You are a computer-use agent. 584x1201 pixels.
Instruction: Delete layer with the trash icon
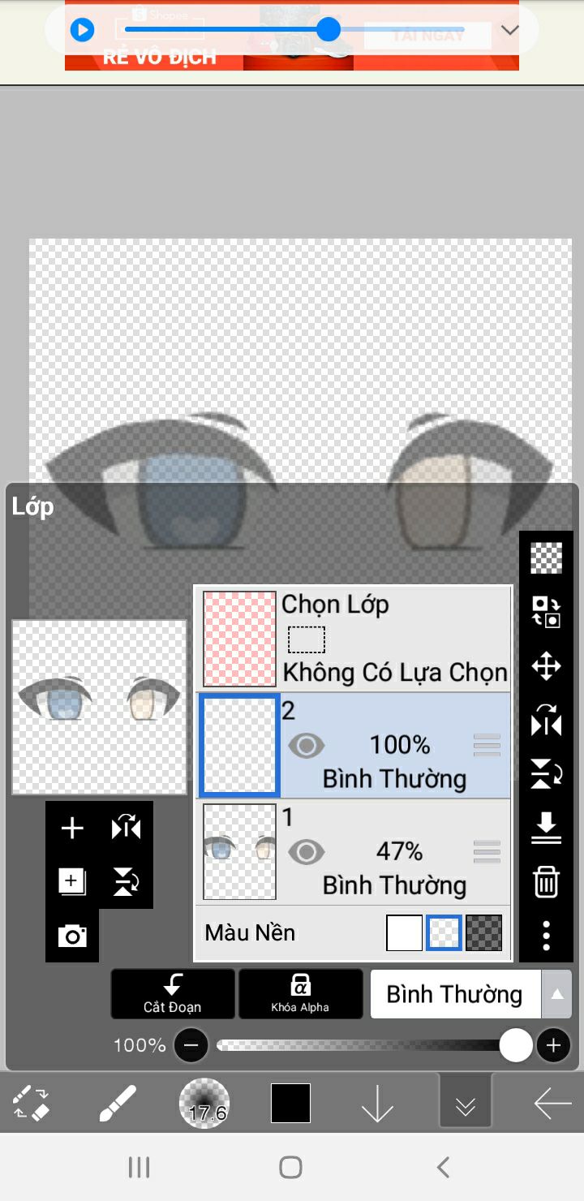546,881
